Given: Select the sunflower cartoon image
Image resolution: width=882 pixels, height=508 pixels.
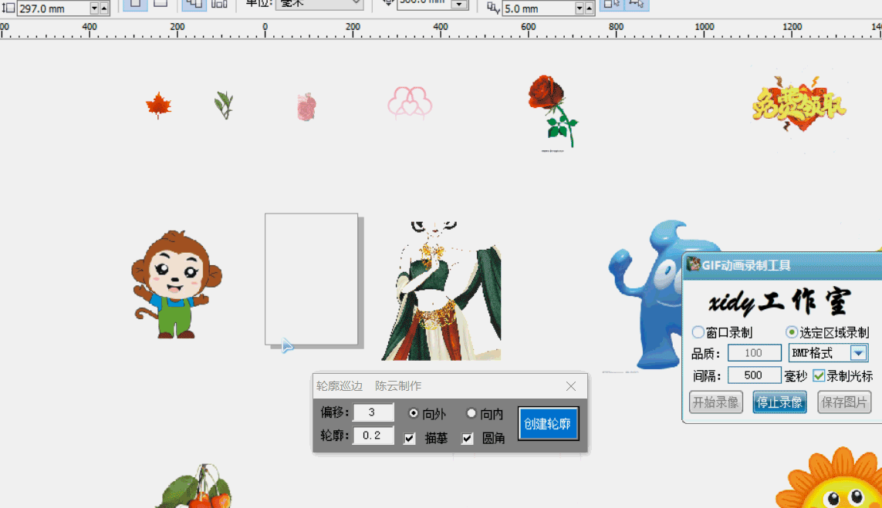Looking at the screenshot, I should pos(829,479).
